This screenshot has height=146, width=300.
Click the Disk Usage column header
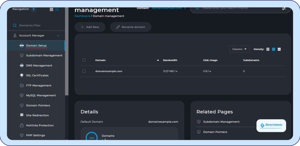[210, 60]
